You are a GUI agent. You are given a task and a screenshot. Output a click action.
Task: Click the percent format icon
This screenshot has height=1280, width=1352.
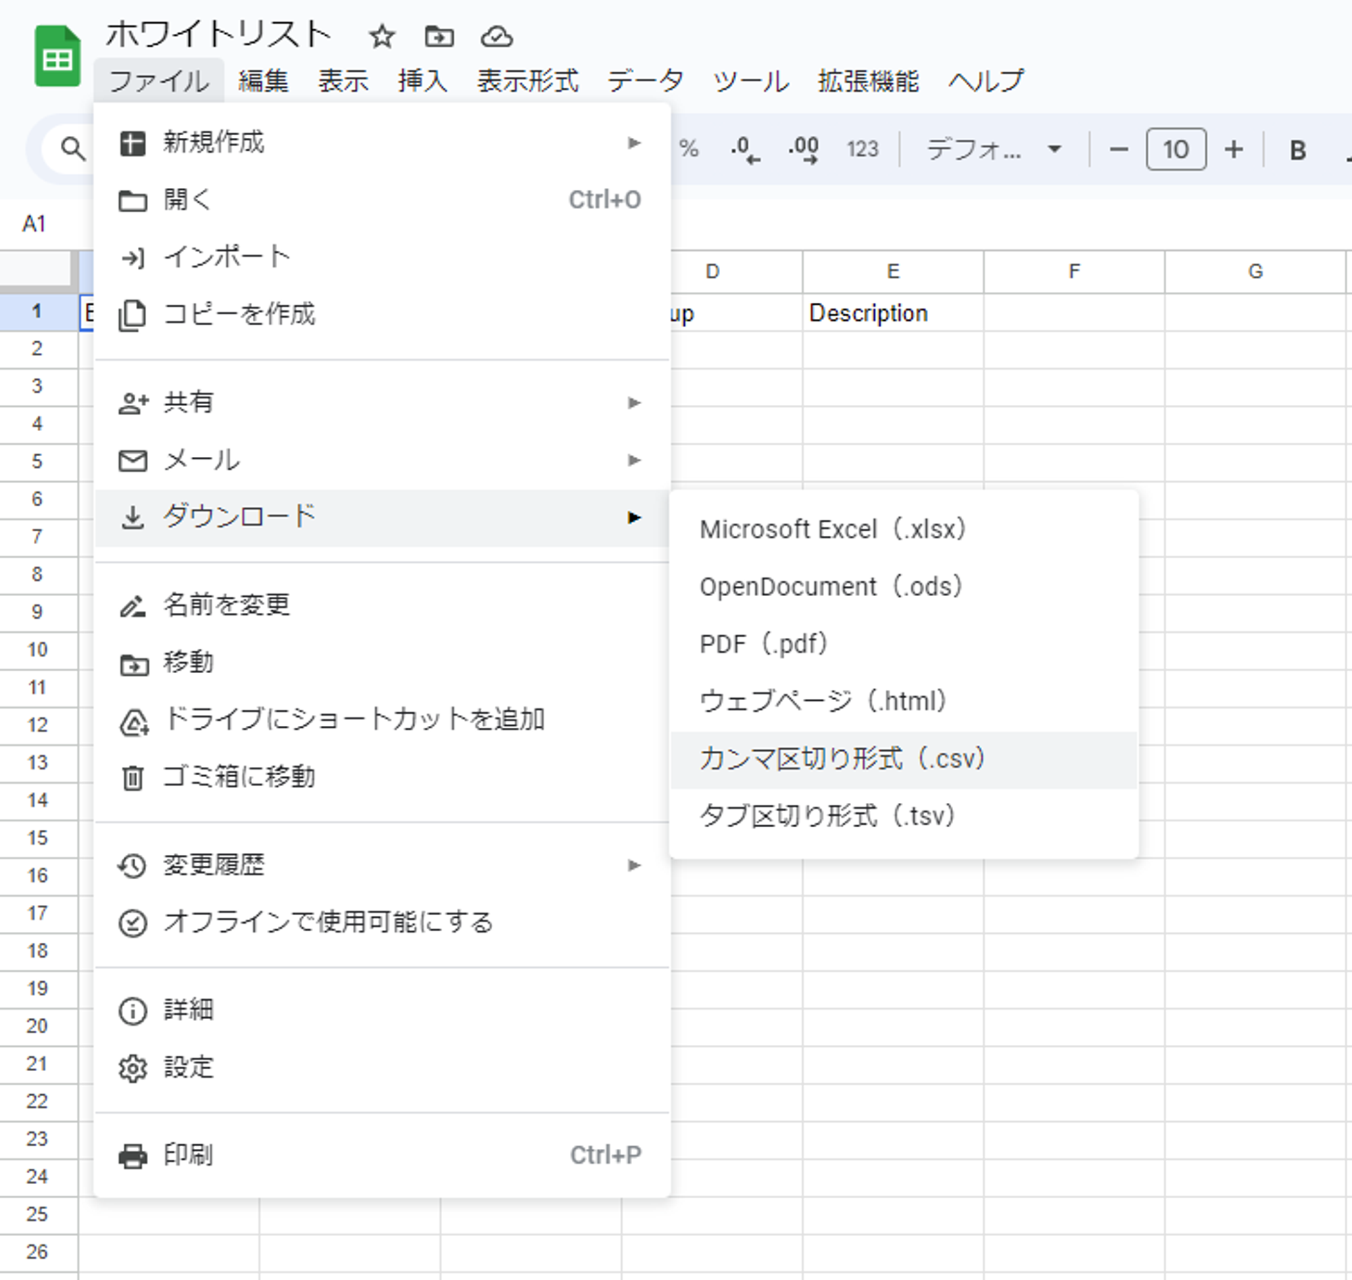pyautogui.click(x=689, y=149)
